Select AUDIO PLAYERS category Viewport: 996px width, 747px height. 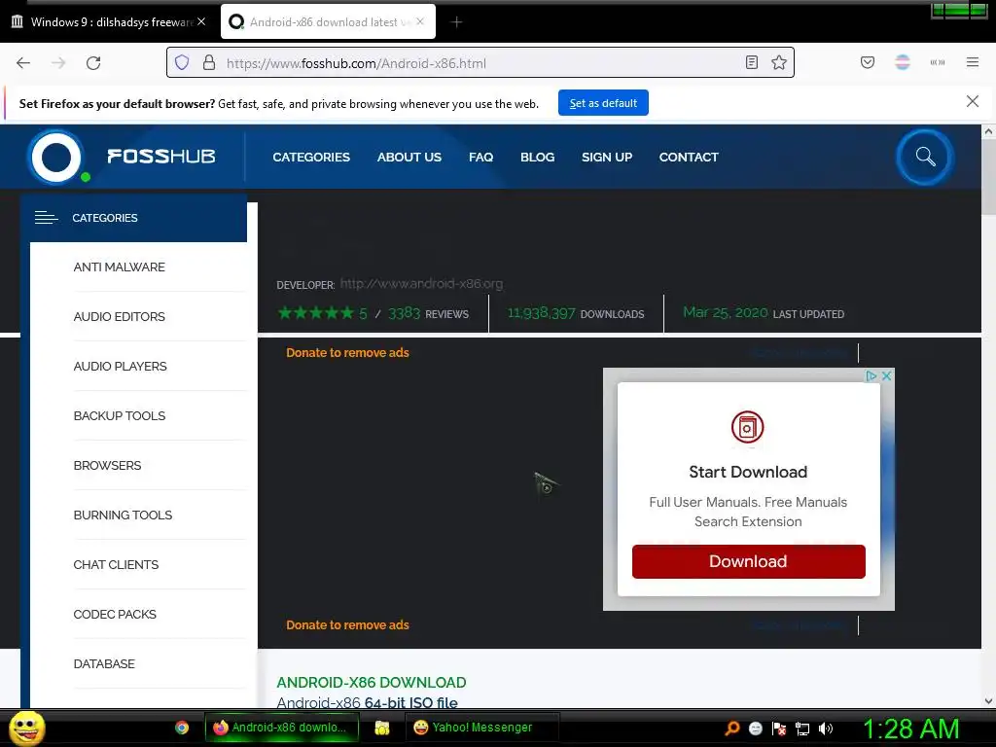(120, 367)
